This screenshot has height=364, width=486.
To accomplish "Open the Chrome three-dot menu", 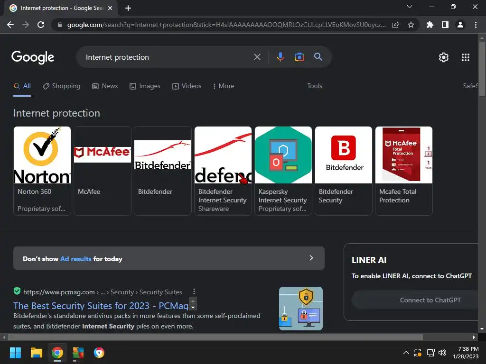I will point(476,25).
